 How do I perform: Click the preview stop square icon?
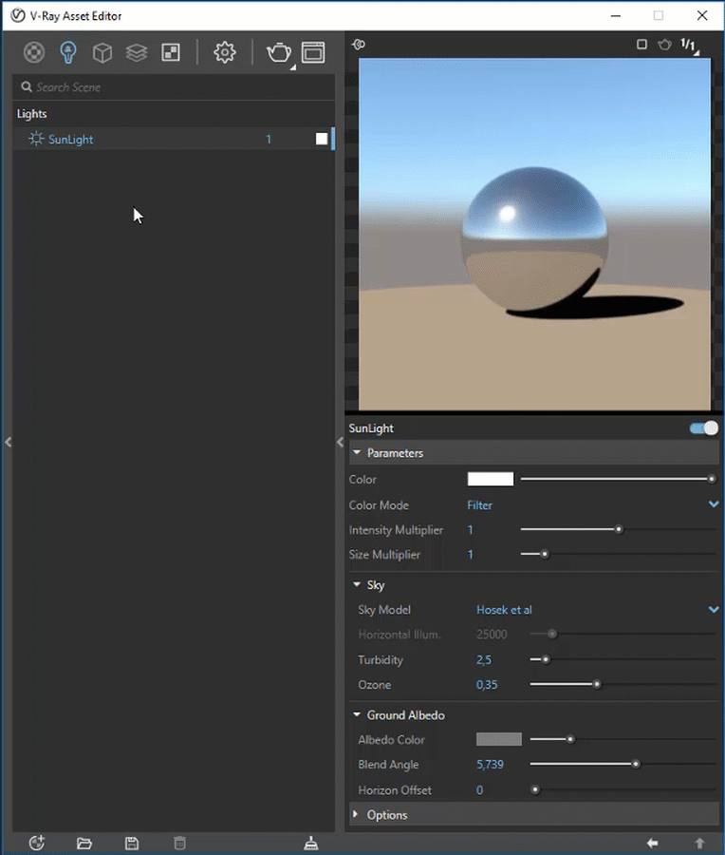pyautogui.click(x=642, y=44)
